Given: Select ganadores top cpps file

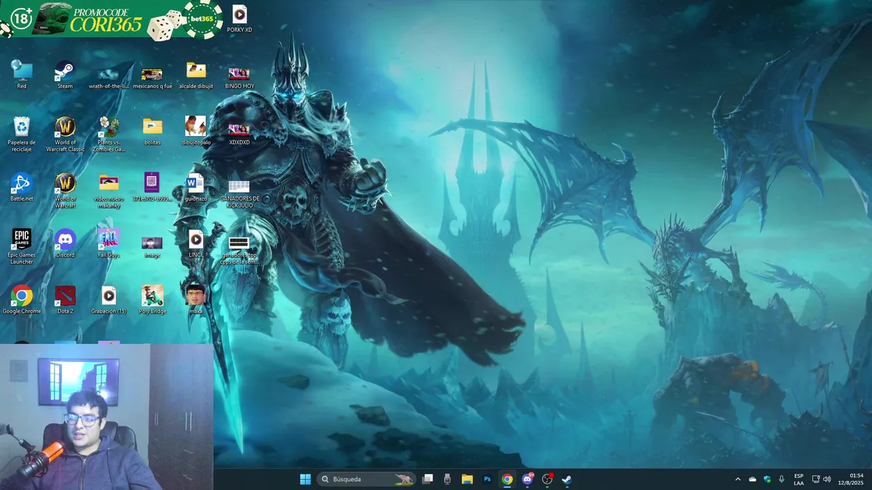Looking at the screenshot, I should coord(239,250).
